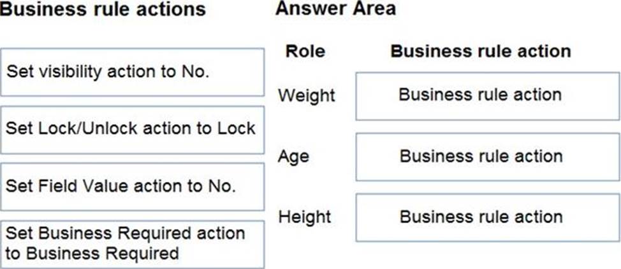Image resolution: width=621 pixels, height=269 pixels.
Task: Click the "Role" column header
Action: 305,51
